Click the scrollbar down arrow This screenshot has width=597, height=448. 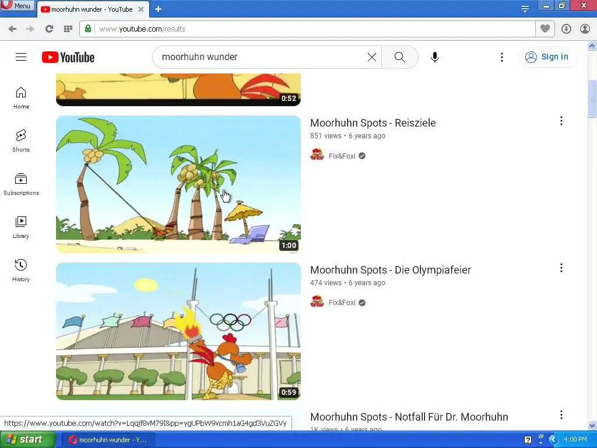592,425
